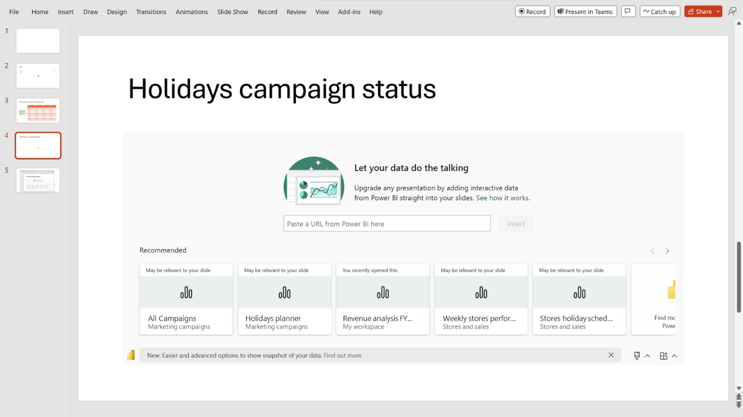
Task: Open the Review tab
Action: [296, 11]
